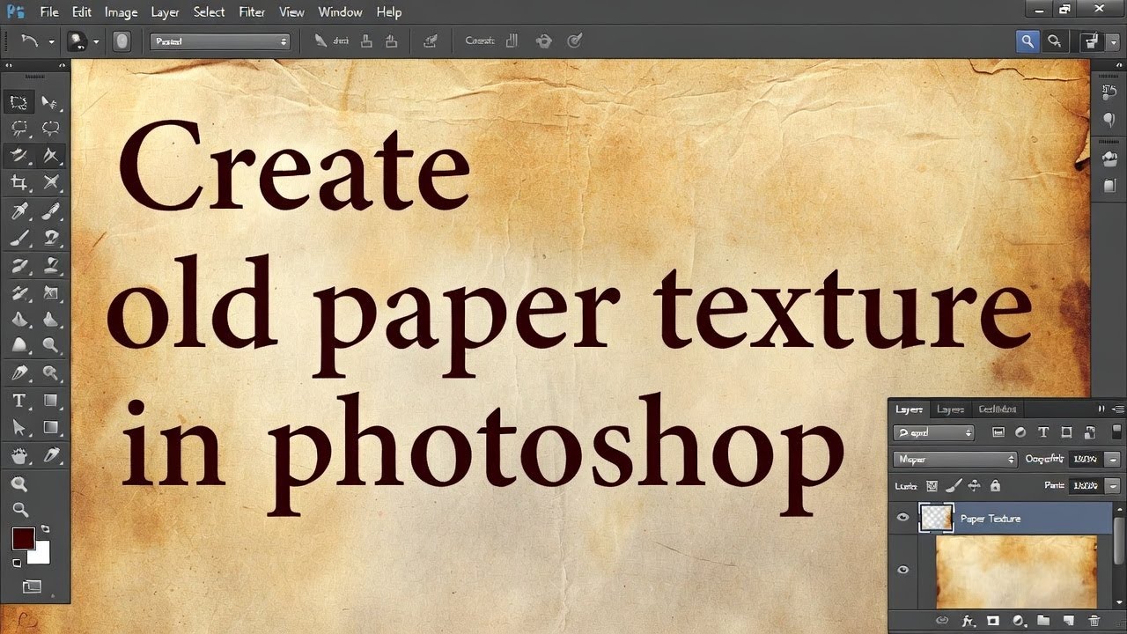The image size is (1127, 634).
Task: Select the Eyedropper tool beneath the Crop tool
Action: [18, 210]
